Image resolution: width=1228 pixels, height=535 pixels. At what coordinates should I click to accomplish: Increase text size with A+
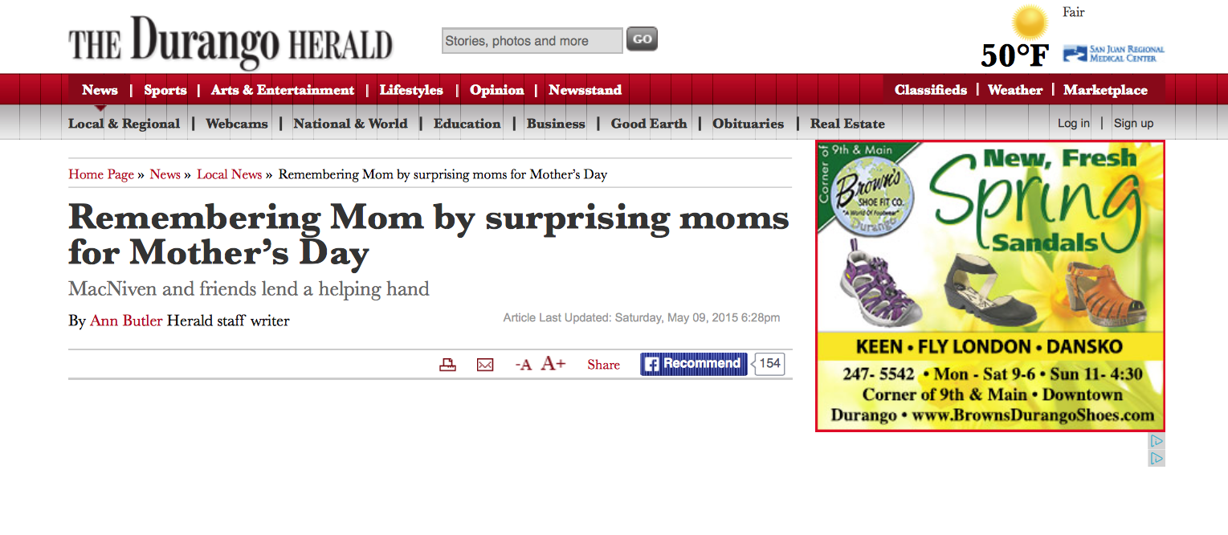tap(553, 364)
